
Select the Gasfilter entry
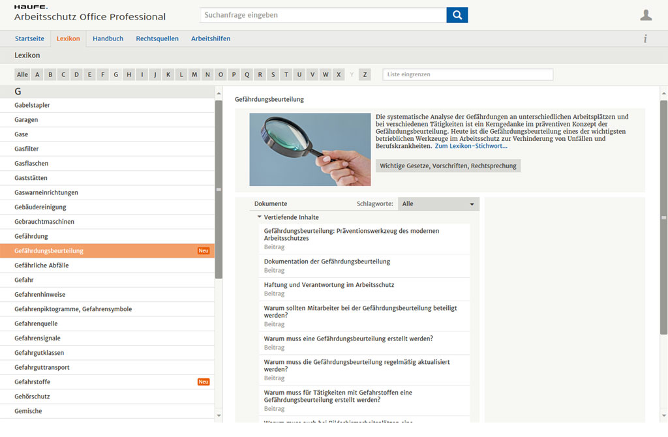pos(107,149)
